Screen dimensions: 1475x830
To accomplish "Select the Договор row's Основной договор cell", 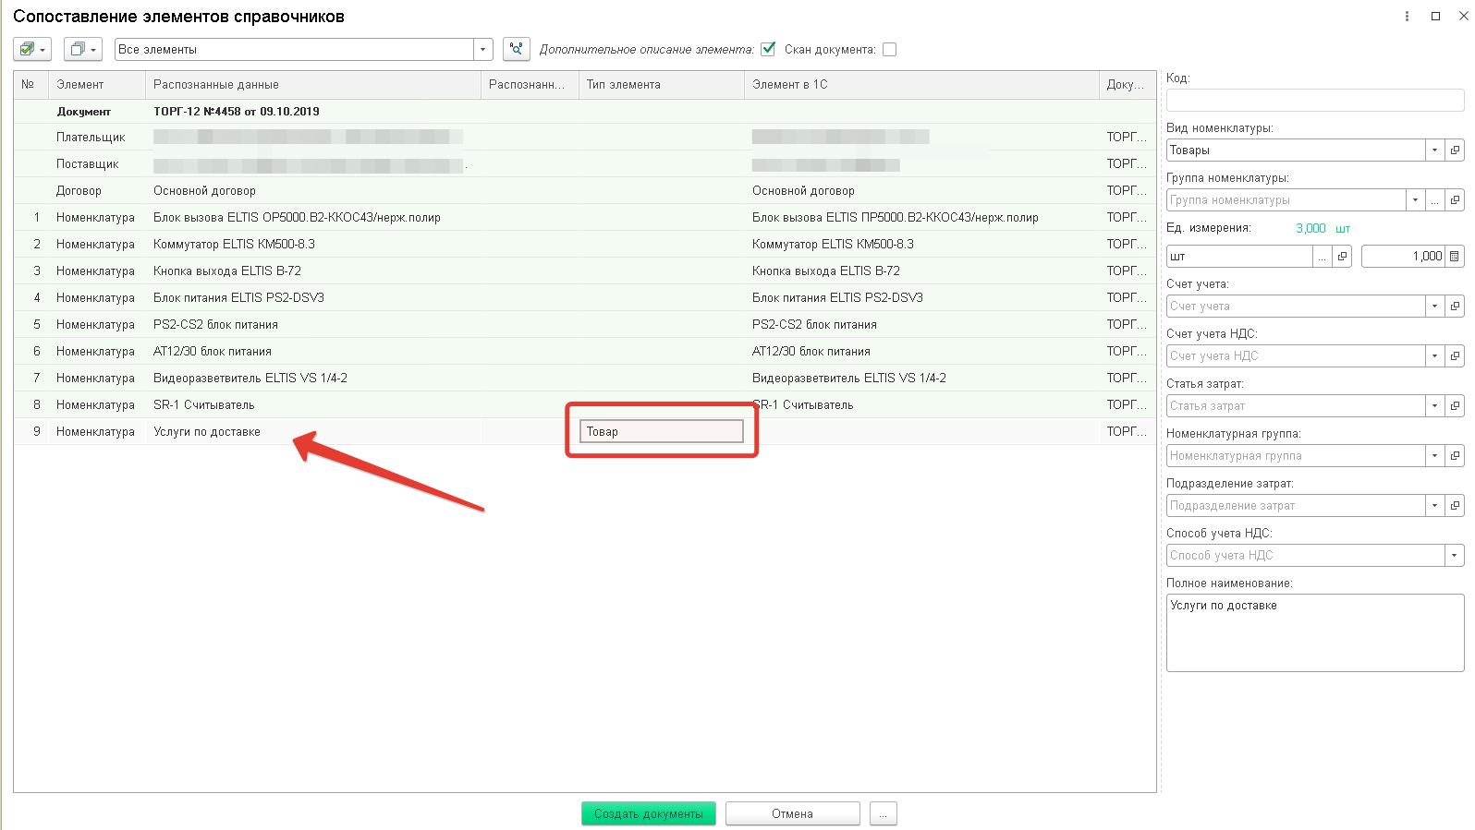I will [x=313, y=190].
